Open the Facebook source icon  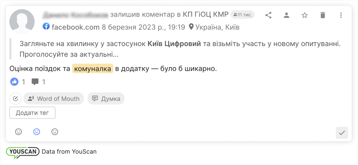46,27
